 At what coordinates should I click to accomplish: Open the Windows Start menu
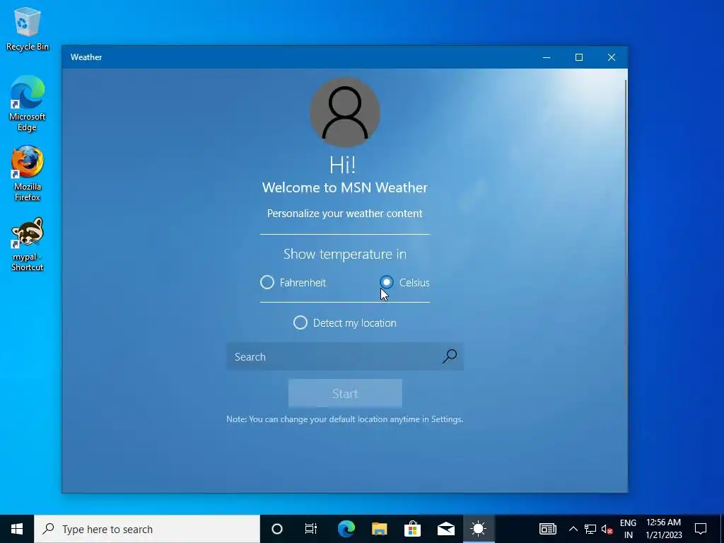(x=17, y=529)
